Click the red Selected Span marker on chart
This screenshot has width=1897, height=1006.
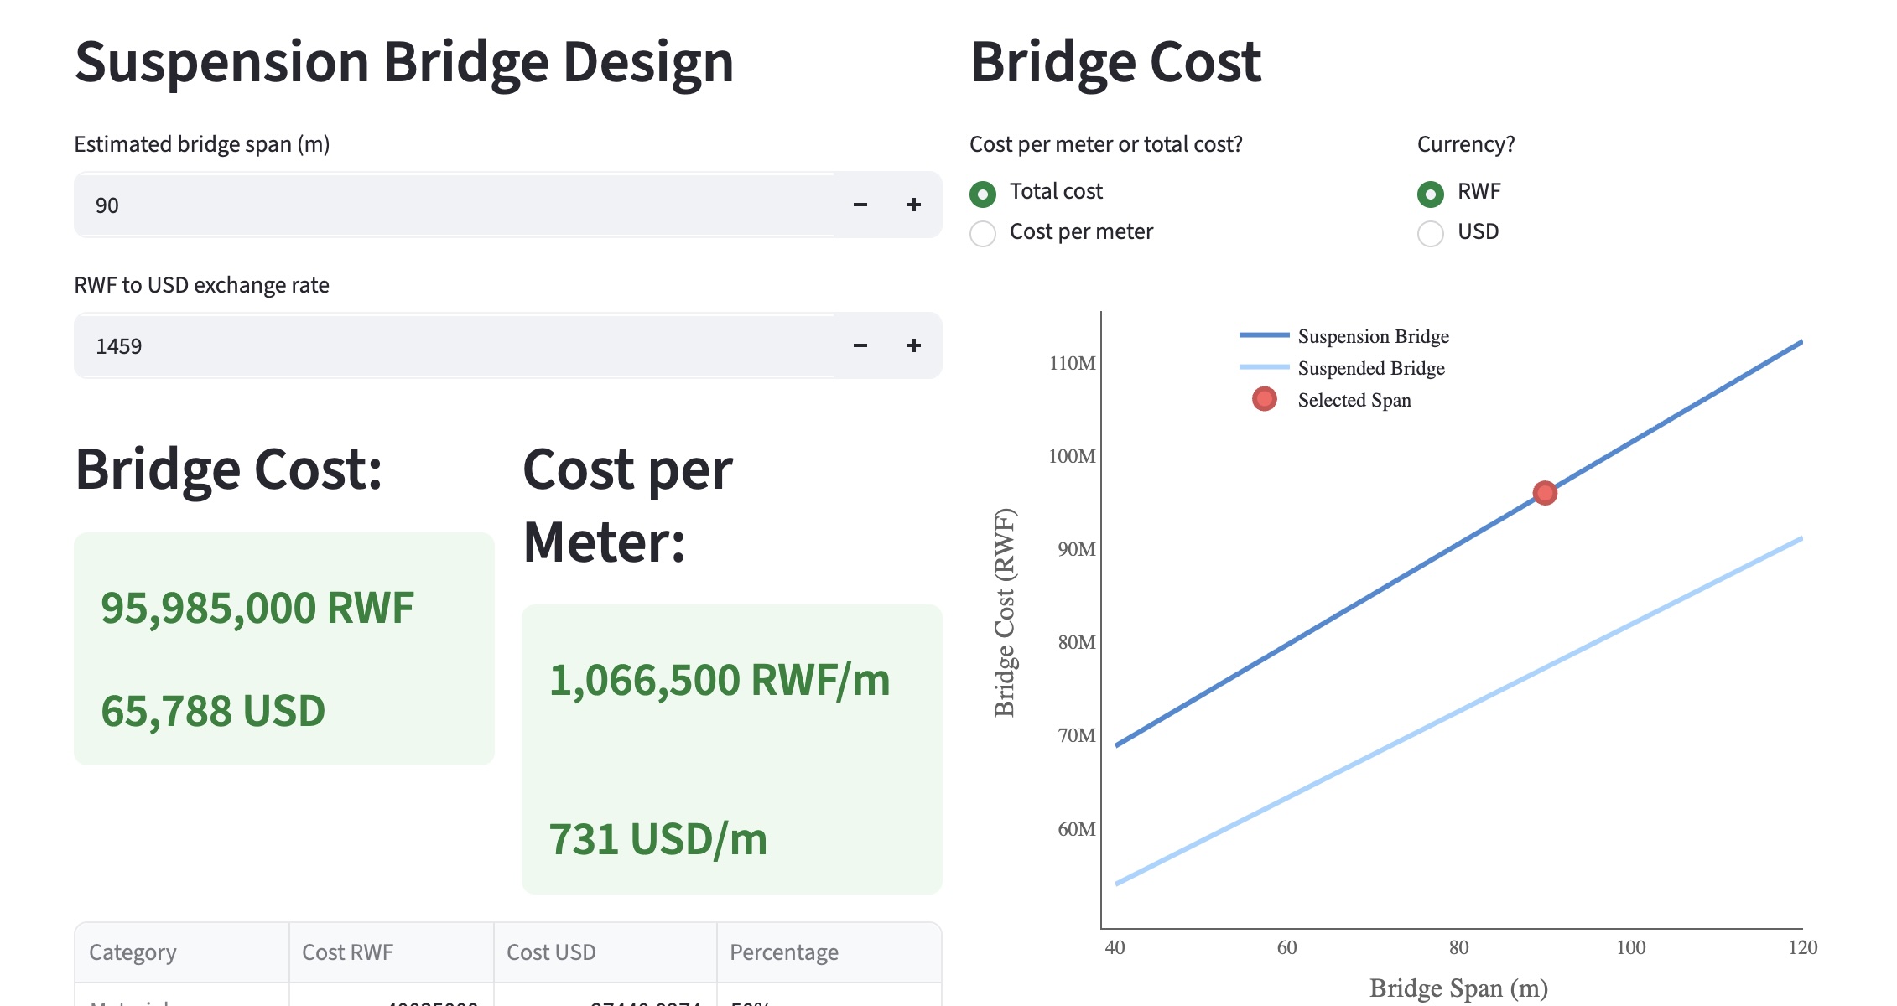[1545, 493]
